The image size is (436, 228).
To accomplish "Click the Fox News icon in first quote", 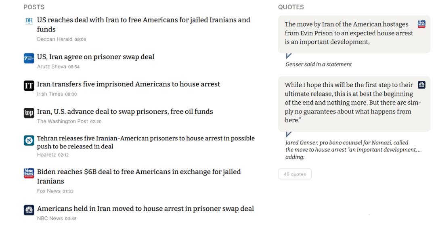I will coord(421,24).
